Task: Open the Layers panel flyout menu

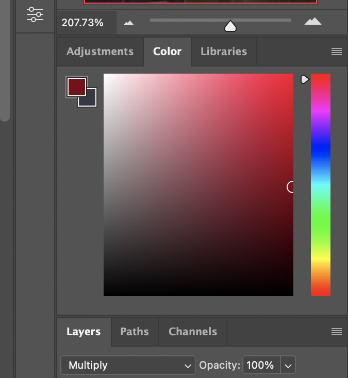Action: point(337,331)
